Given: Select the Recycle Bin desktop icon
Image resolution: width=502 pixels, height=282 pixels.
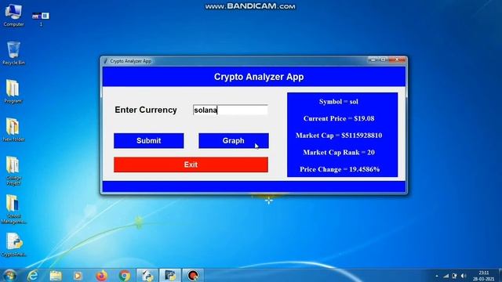Looking at the screenshot, I should click(x=13, y=53).
